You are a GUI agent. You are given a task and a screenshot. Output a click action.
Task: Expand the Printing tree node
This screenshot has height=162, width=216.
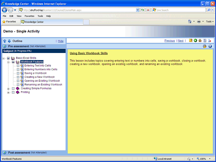[x=8, y=93]
